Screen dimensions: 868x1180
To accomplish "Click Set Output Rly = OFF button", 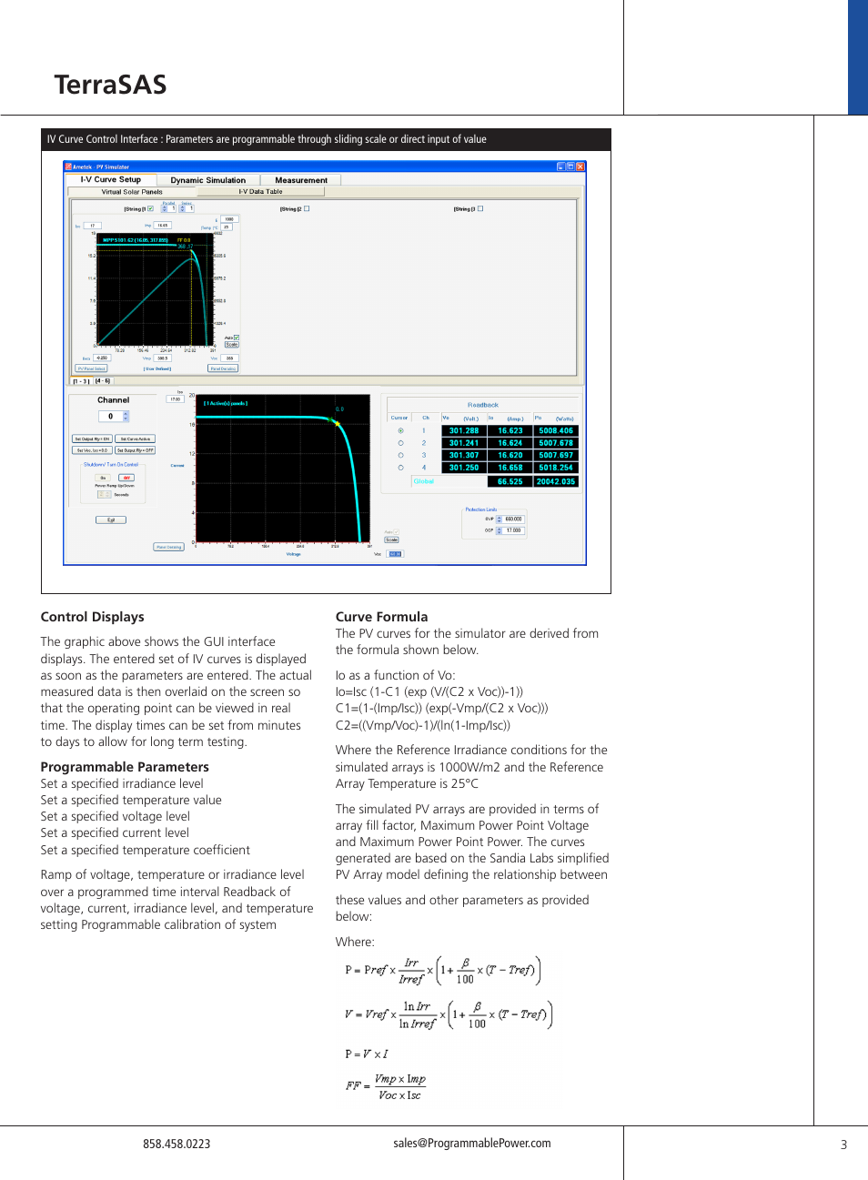I will [x=136, y=450].
